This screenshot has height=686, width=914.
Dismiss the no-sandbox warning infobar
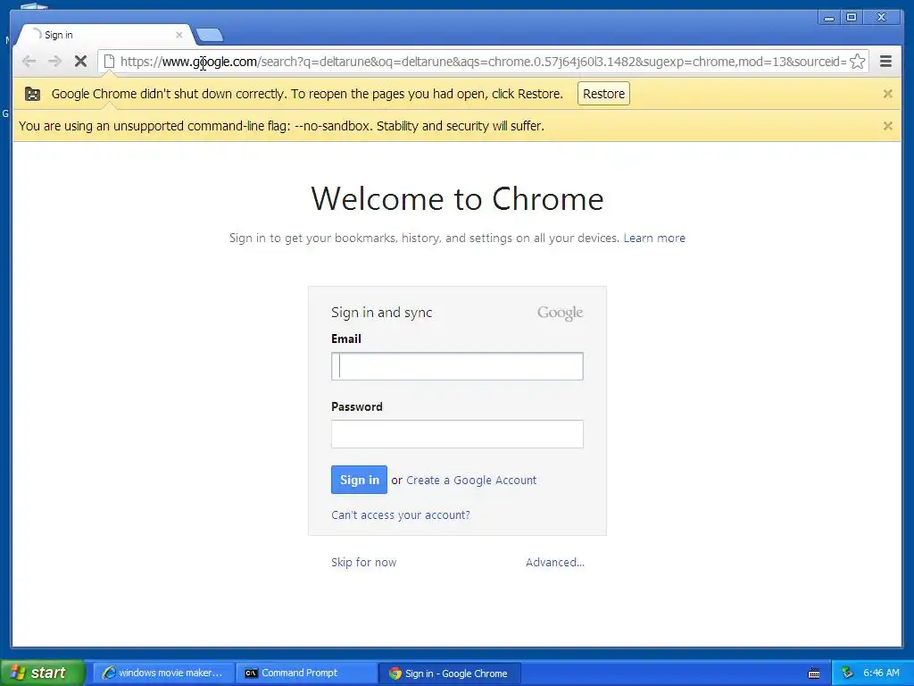pyautogui.click(x=888, y=126)
